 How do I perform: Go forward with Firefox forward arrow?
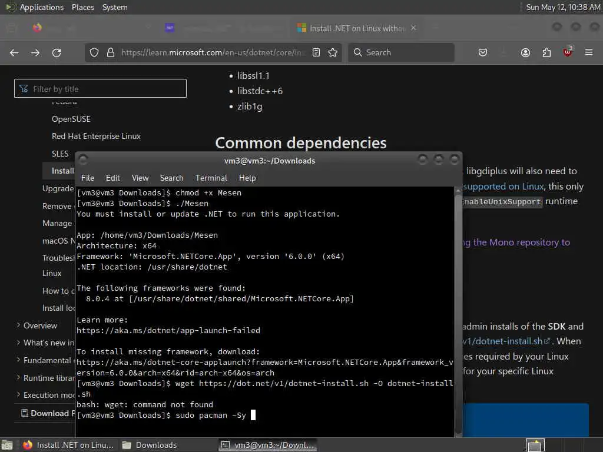(35, 52)
